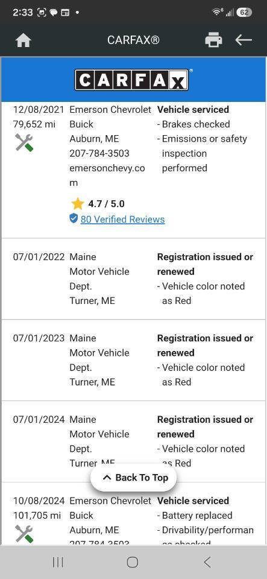Tap wrench service icon for 12/08/2021 entry
Viewport: 267px width, 579px height.
[x=24, y=142]
